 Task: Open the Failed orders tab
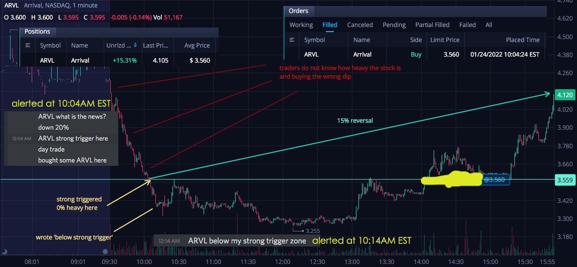click(x=467, y=25)
